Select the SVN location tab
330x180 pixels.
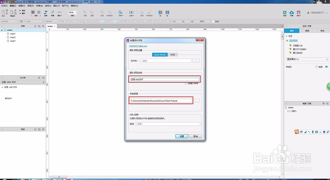173,55
